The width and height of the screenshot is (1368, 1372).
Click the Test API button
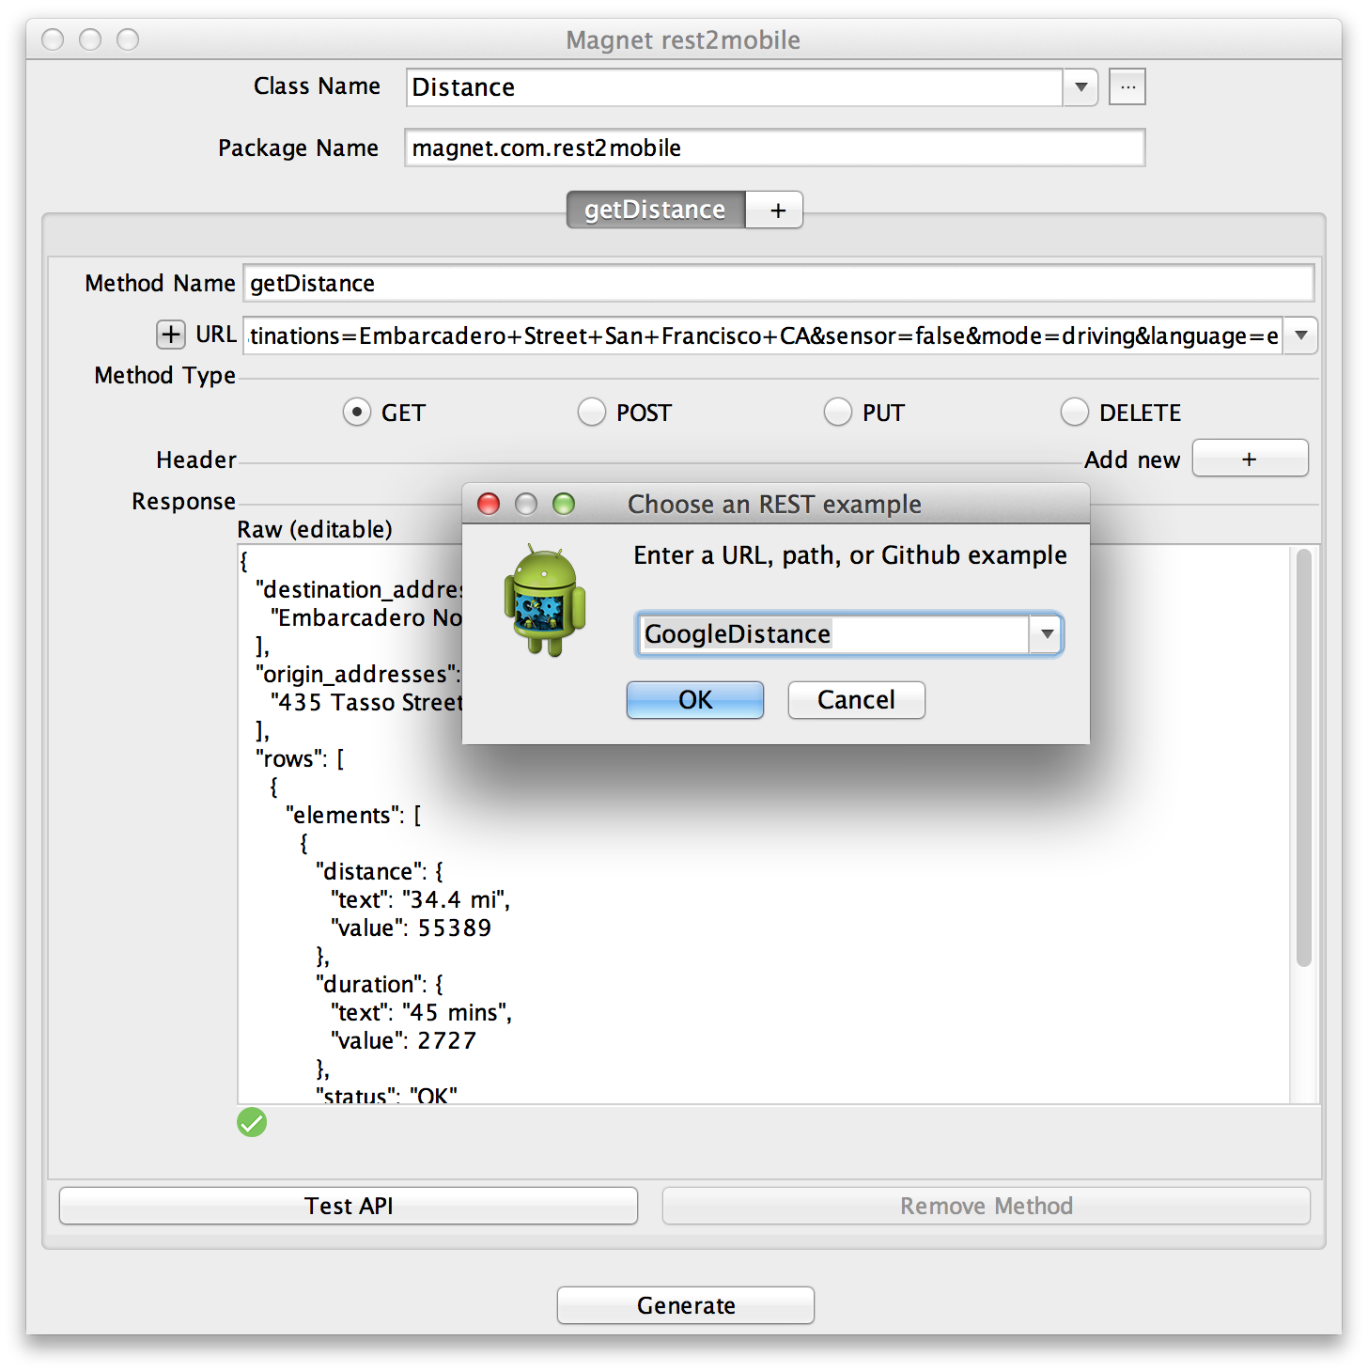coord(349,1206)
